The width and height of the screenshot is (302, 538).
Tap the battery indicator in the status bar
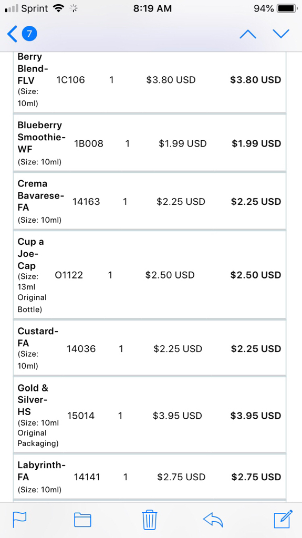[x=287, y=8]
